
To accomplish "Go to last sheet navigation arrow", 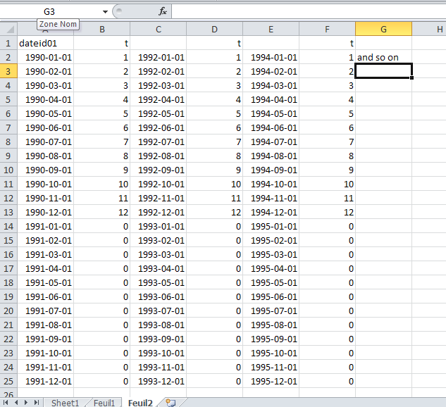I will [x=37, y=403].
